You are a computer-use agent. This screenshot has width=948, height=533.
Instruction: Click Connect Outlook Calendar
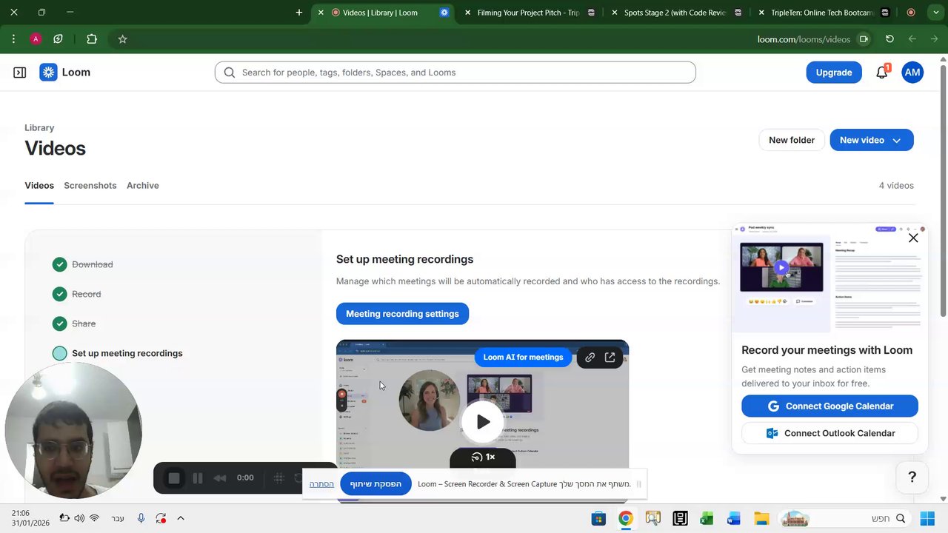(x=829, y=434)
